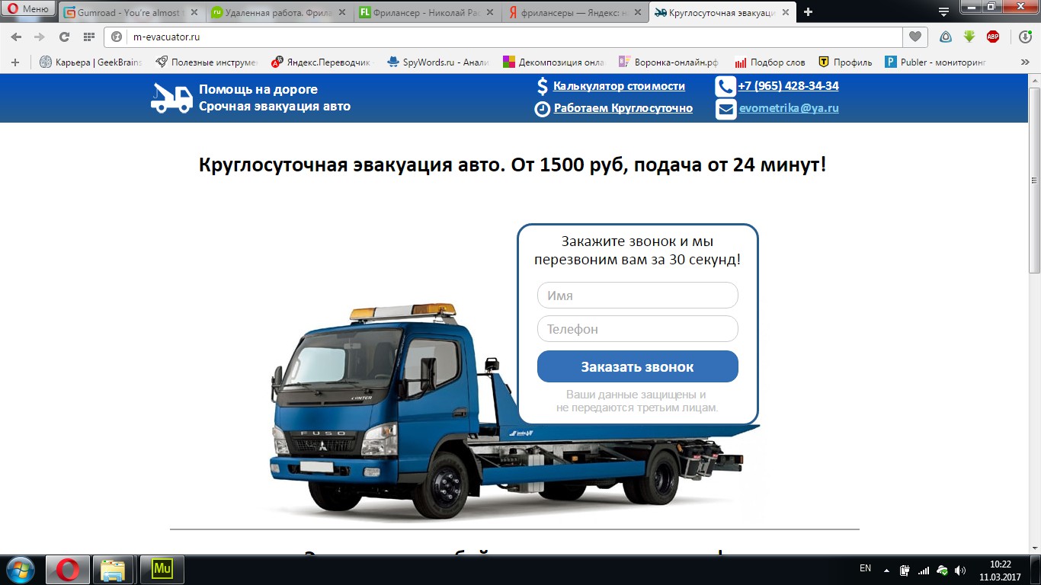This screenshot has width=1041, height=585.
Task: Open the Speed Dial grid
Action: (x=89, y=37)
